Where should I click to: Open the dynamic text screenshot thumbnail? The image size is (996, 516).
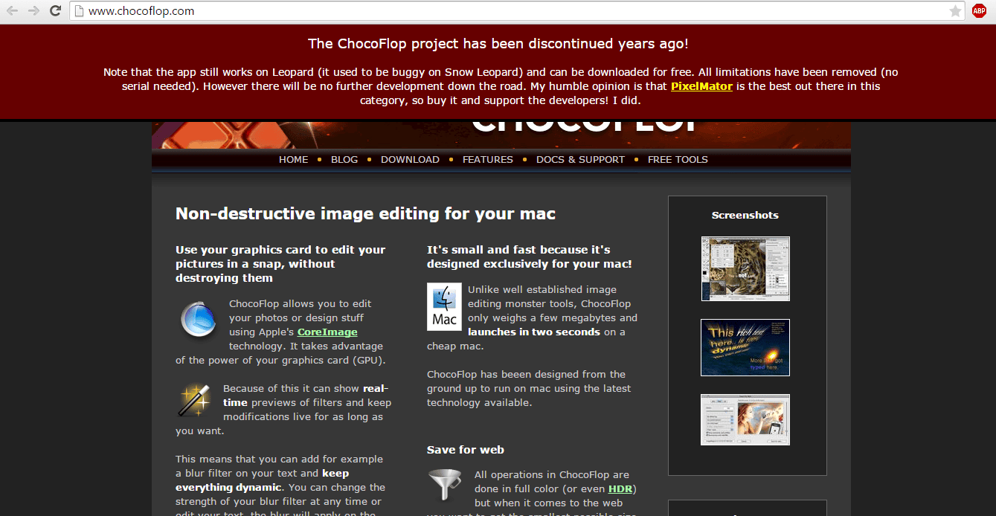[745, 347]
